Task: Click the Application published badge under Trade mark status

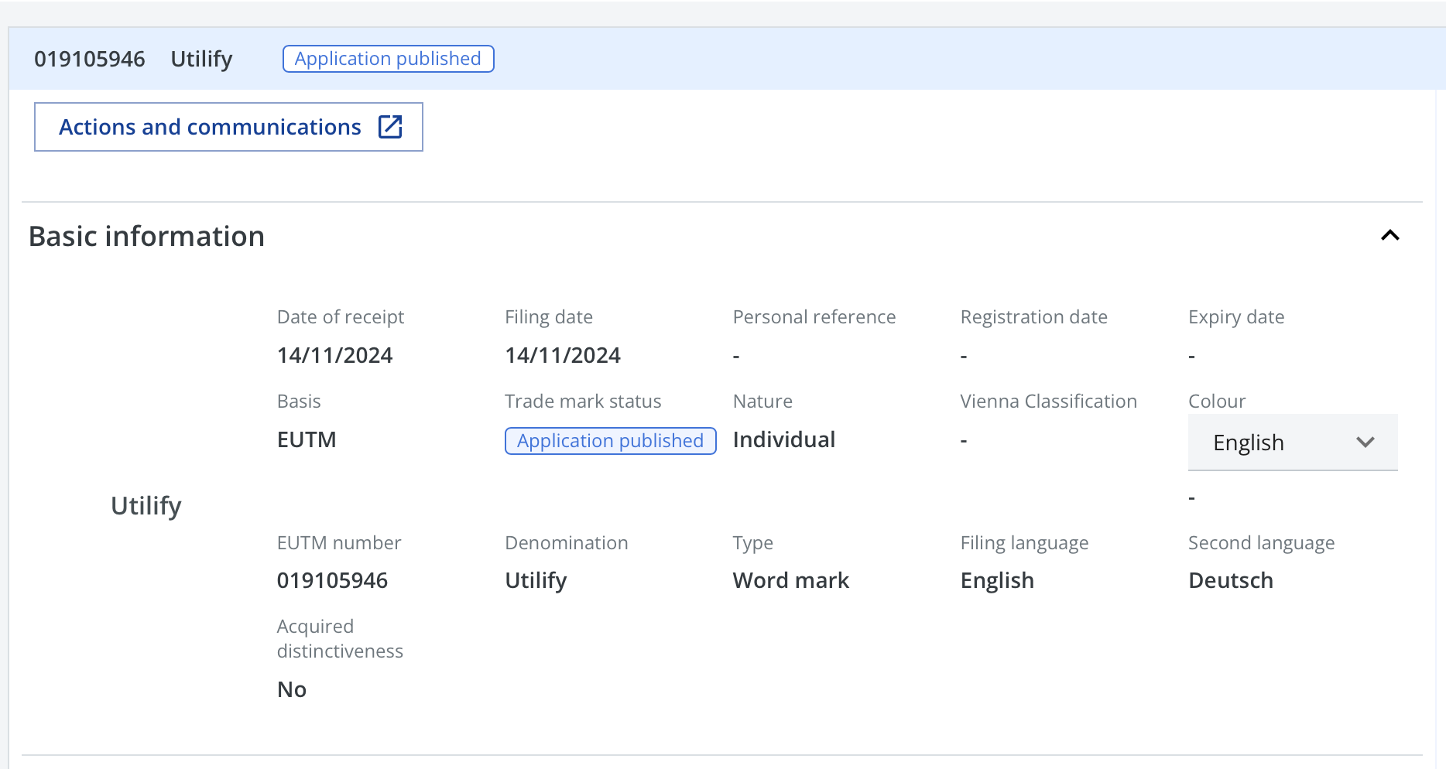Action: point(610,441)
